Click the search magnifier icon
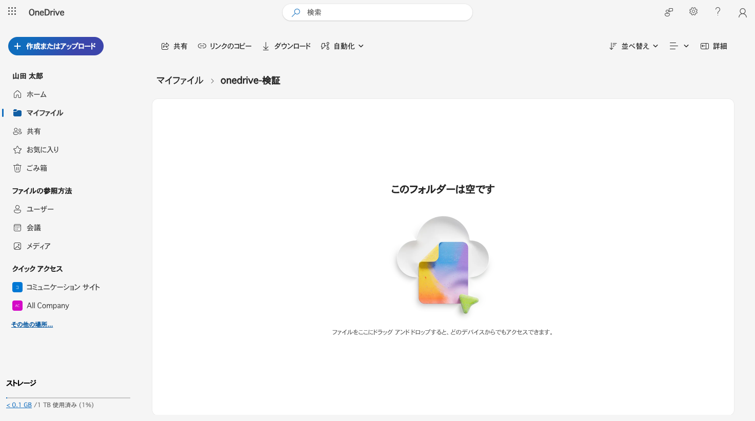The height and width of the screenshot is (421, 755). point(296,12)
